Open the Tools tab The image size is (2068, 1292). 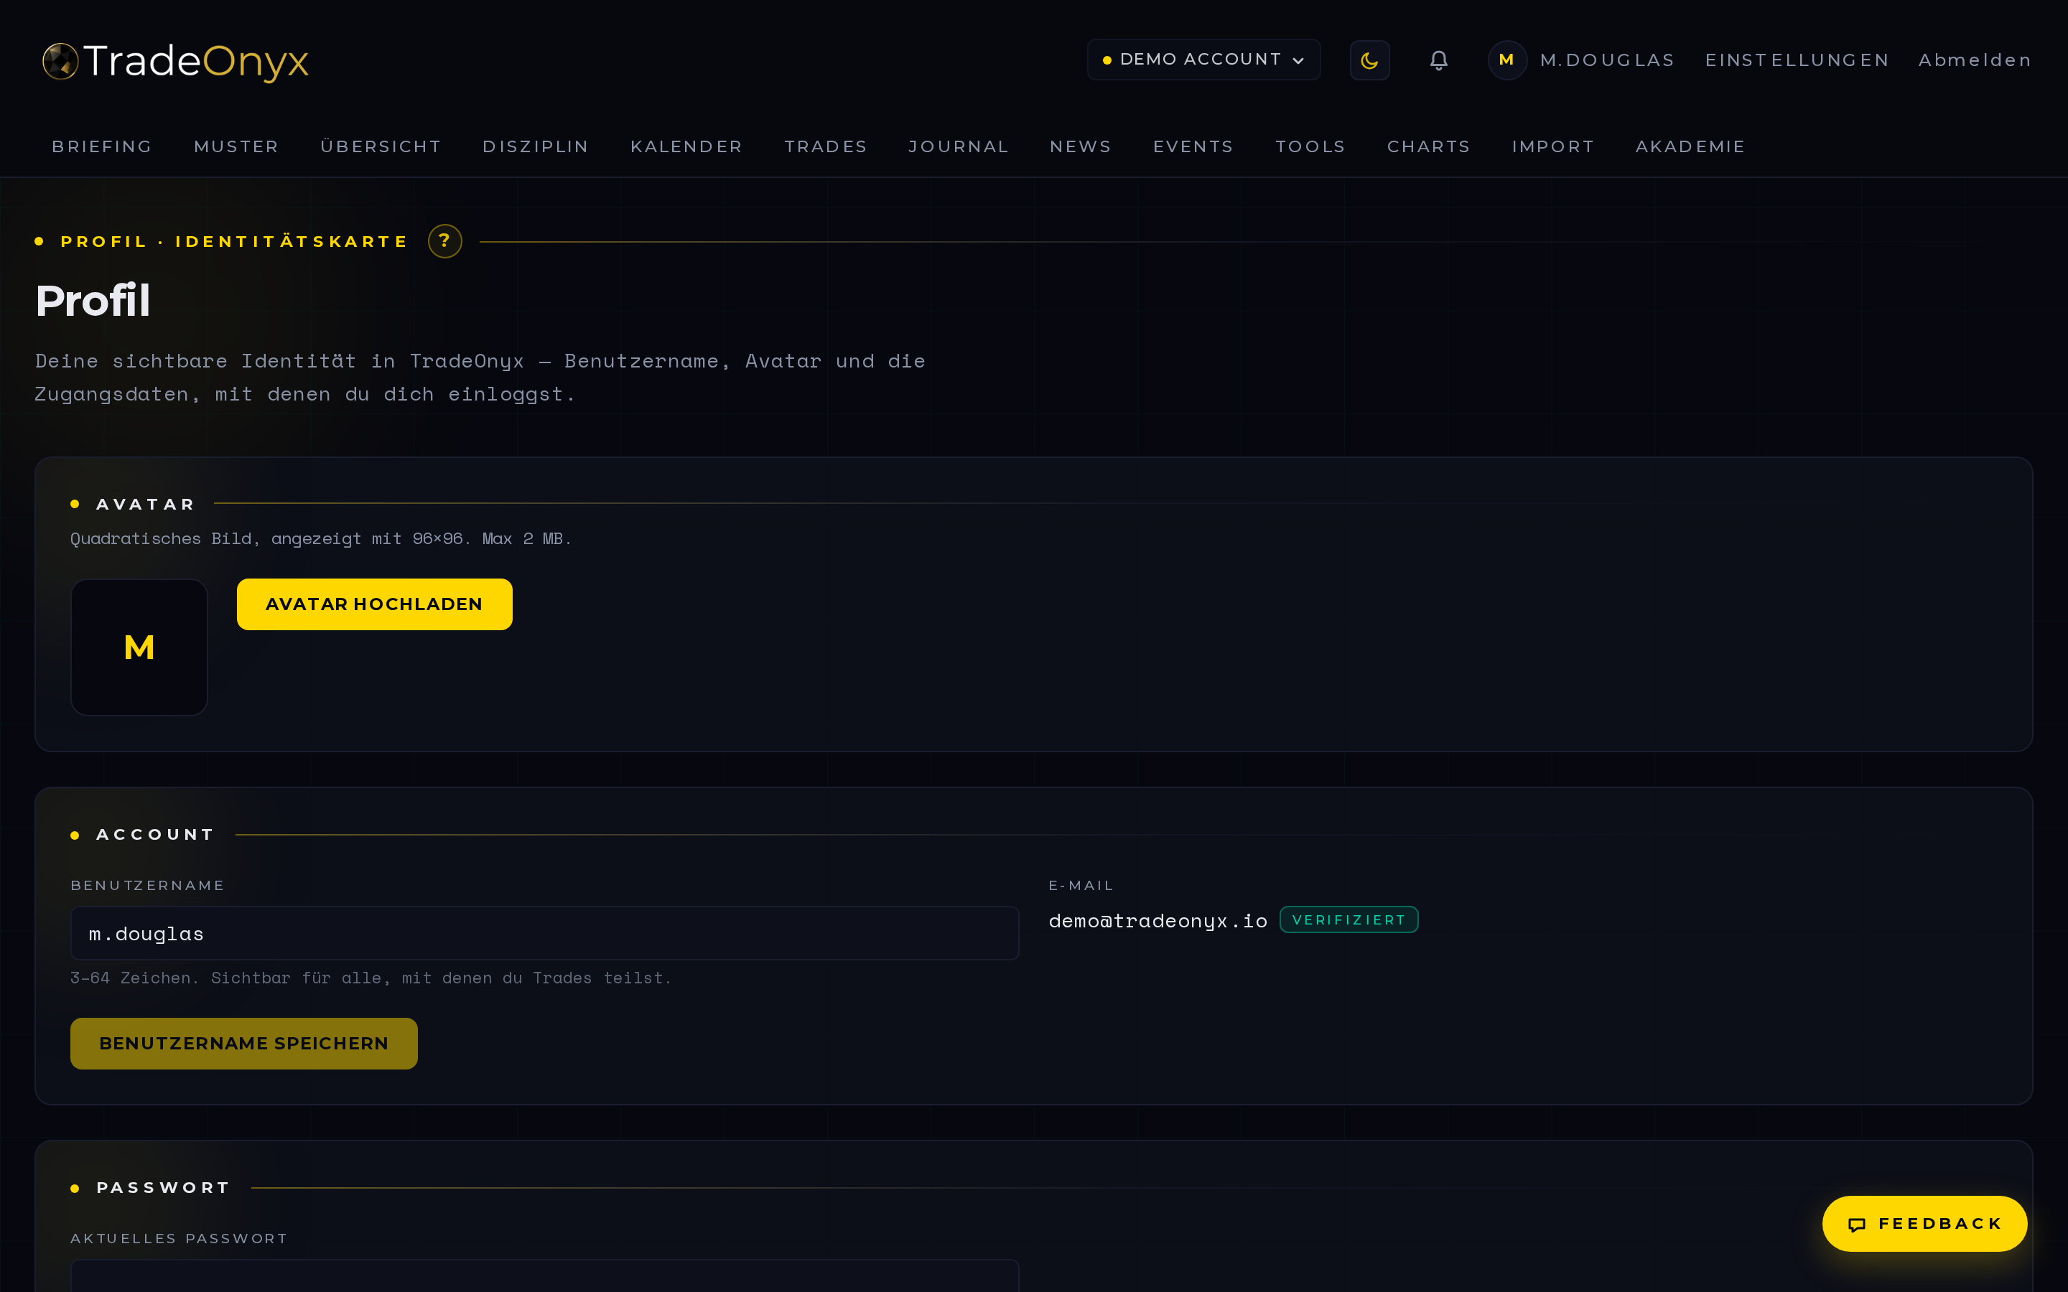tap(1310, 147)
